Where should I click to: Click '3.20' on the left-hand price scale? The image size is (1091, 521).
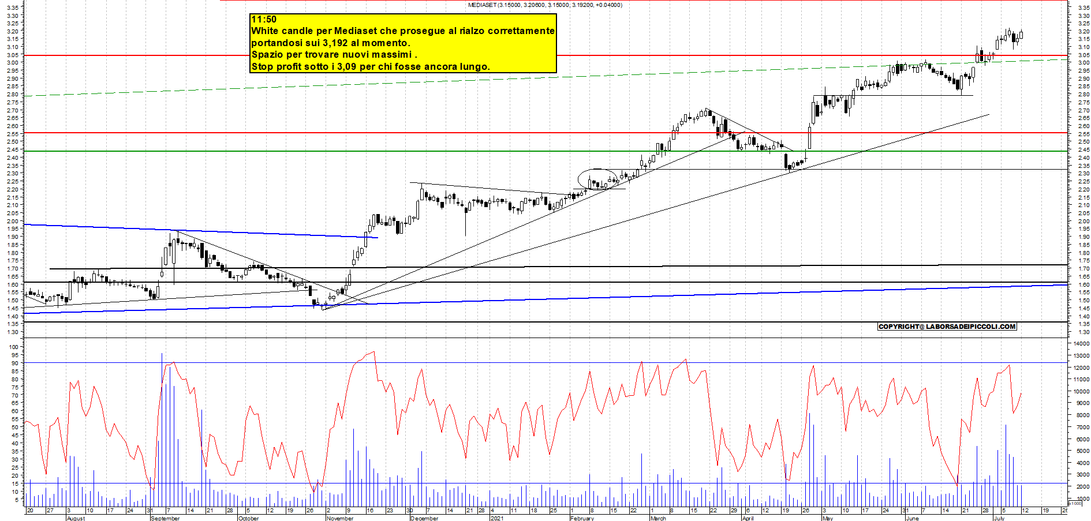point(13,31)
